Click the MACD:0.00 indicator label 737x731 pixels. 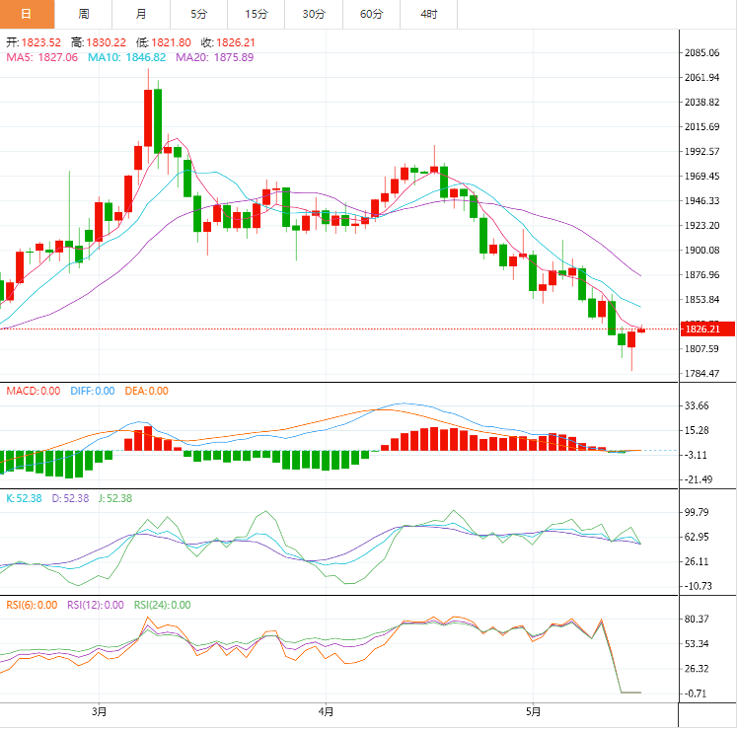click(x=34, y=391)
